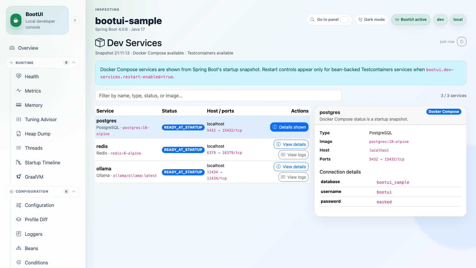Click the dev profile badge
The height and width of the screenshot is (268, 476).
click(x=441, y=20)
